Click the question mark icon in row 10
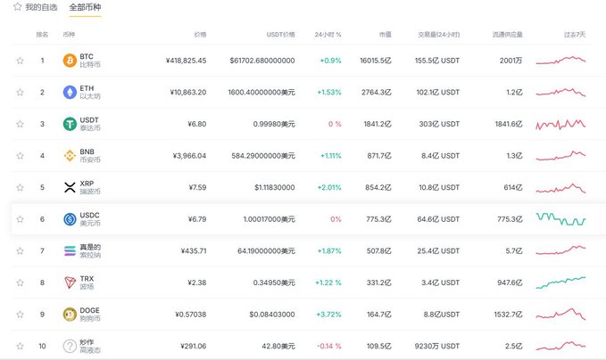The width and height of the screenshot is (606, 360). pos(70,346)
